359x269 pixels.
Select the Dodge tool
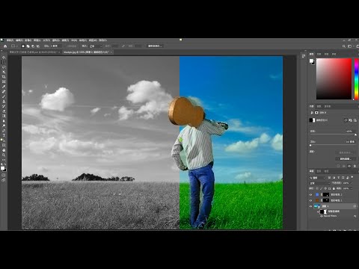coord(4,126)
